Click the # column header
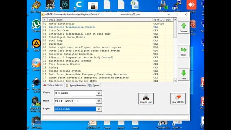 45,19
